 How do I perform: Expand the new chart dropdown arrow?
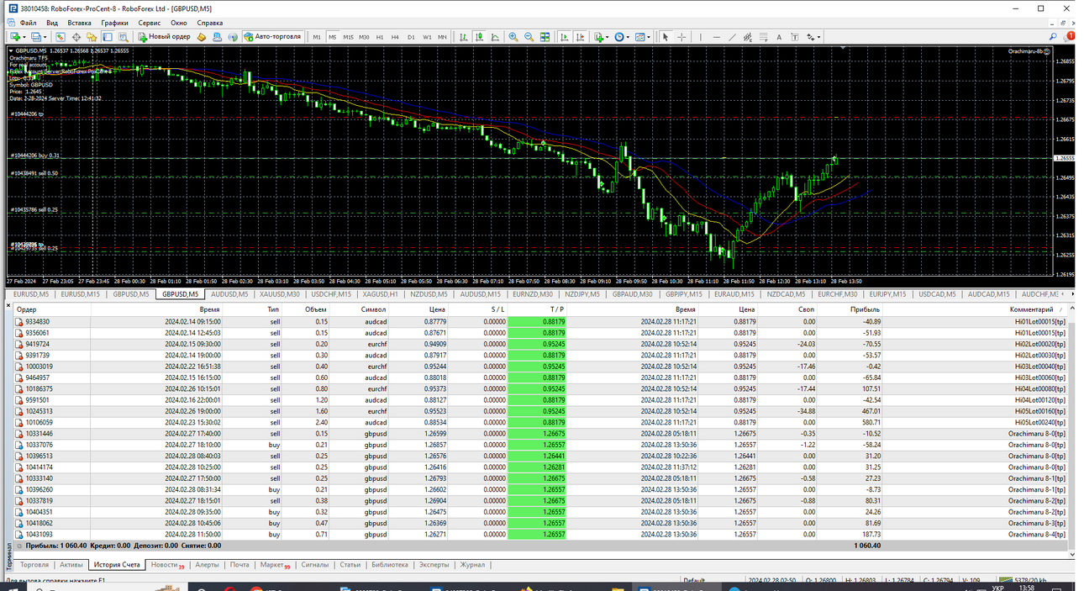pyautogui.click(x=25, y=37)
